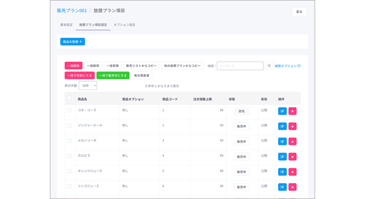The width and height of the screenshot is (365, 199).
Task: Click the 一括登録 button
Action: coord(112,66)
